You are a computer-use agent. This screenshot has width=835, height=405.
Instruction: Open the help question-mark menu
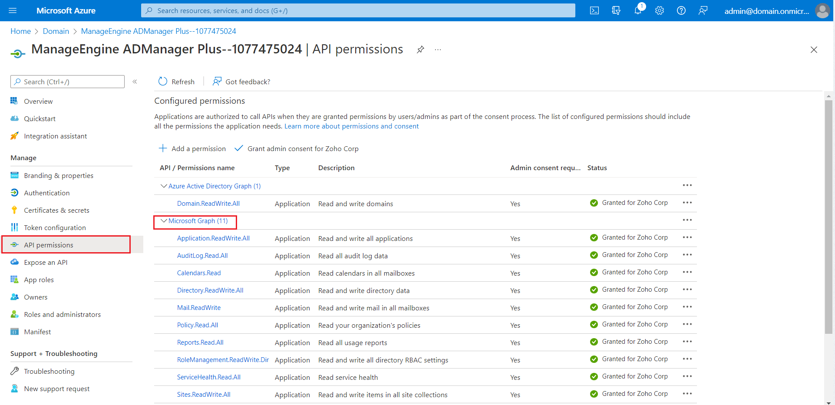click(x=681, y=10)
